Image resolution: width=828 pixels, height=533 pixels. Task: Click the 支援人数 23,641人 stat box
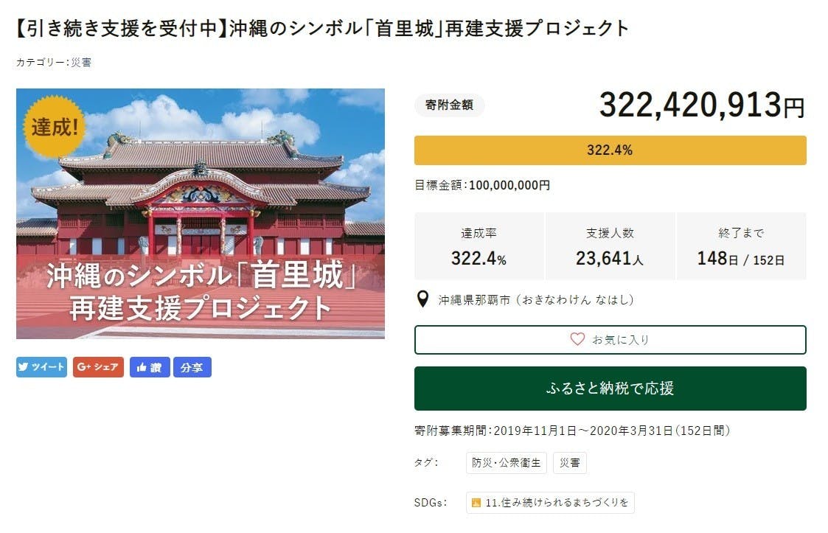point(610,246)
